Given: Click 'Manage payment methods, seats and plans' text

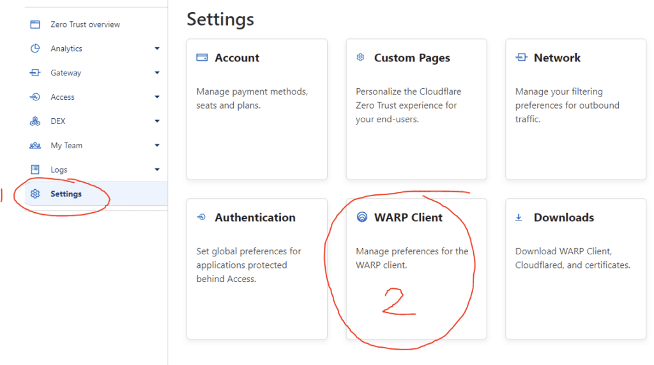Looking at the screenshot, I should pos(252,98).
